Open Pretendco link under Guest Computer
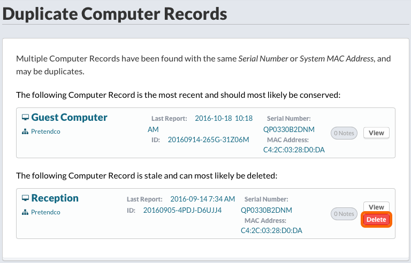 pos(45,131)
